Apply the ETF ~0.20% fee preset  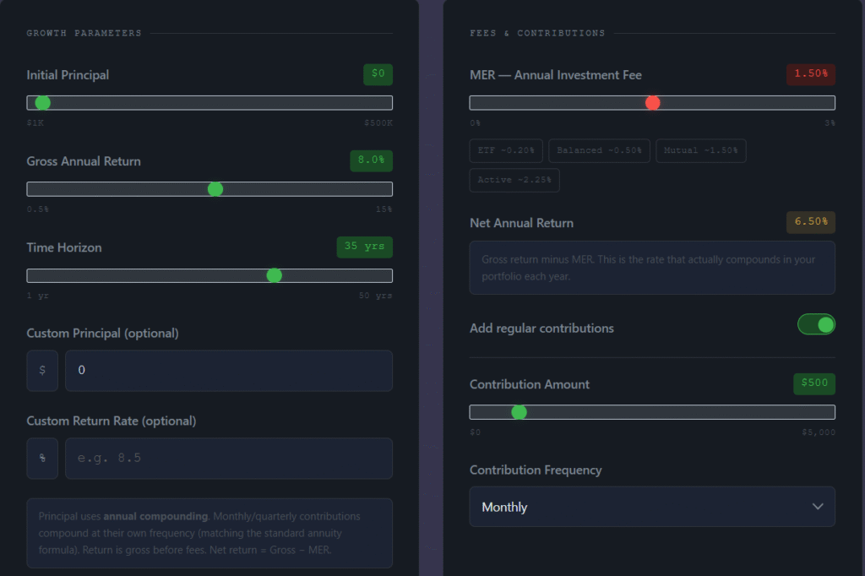505,150
